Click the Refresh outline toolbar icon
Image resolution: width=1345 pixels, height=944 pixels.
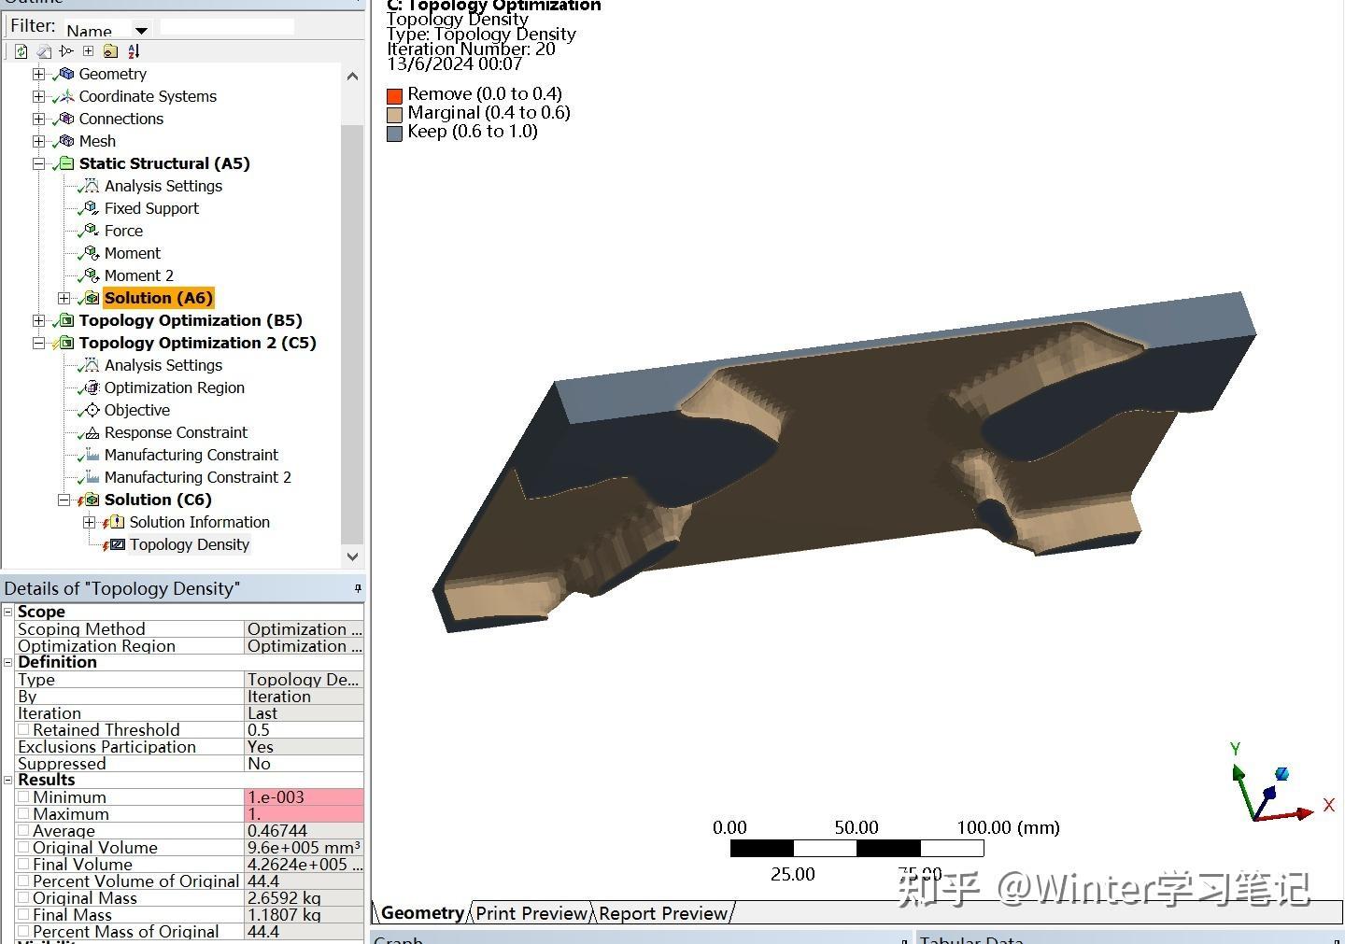(21, 51)
